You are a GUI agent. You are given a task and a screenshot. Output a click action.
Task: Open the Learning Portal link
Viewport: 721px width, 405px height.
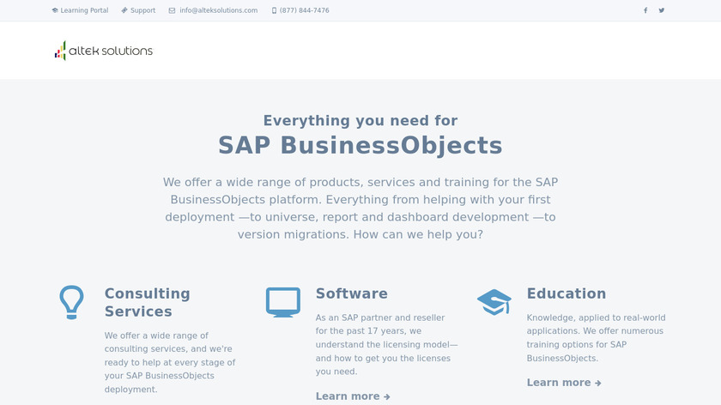[84, 10]
